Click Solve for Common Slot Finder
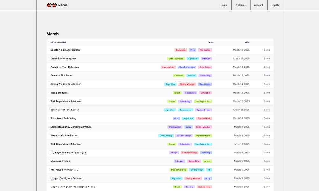 [267, 76]
